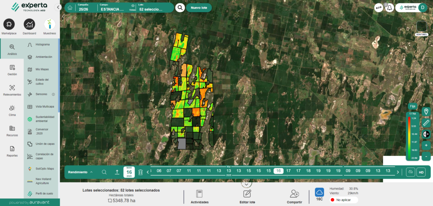Viewport: 433px width, 206px height.
Task: Click the No aplicar status pill
Action: click(x=344, y=200)
